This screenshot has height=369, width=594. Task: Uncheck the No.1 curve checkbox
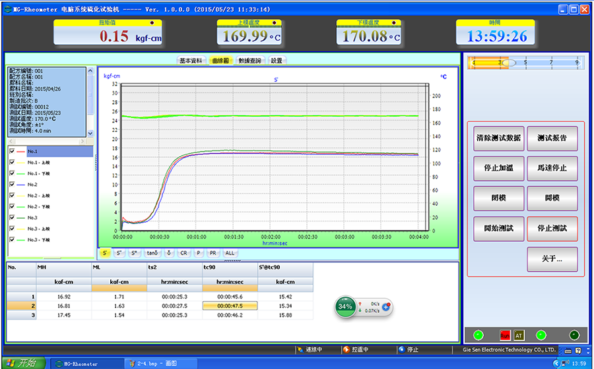coord(13,152)
